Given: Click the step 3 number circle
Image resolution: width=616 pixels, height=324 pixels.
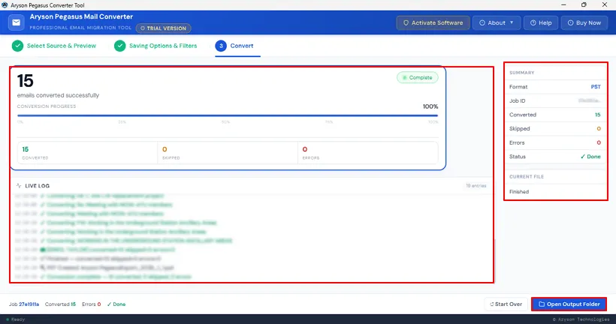Looking at the screenshot, I should (x=221, y=46).
